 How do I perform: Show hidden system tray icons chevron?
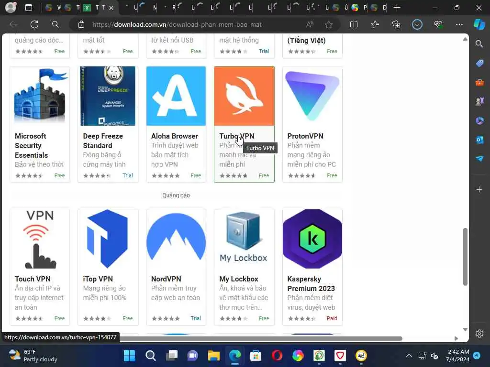click(x=409, y=356)
